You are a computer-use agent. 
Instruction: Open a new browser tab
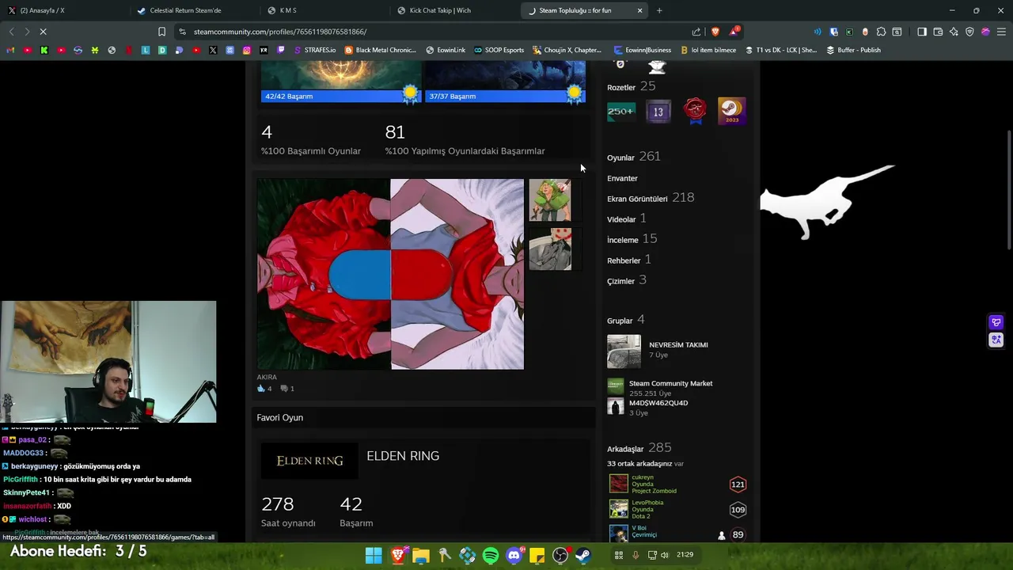(x=659, y=10)
